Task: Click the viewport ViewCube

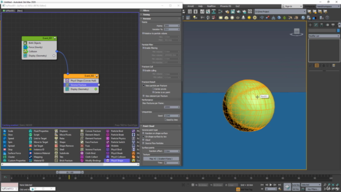Action: coord(297,32)
